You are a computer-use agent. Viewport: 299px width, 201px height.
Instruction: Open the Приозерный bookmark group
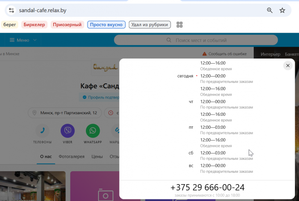(x=67, y=25)
